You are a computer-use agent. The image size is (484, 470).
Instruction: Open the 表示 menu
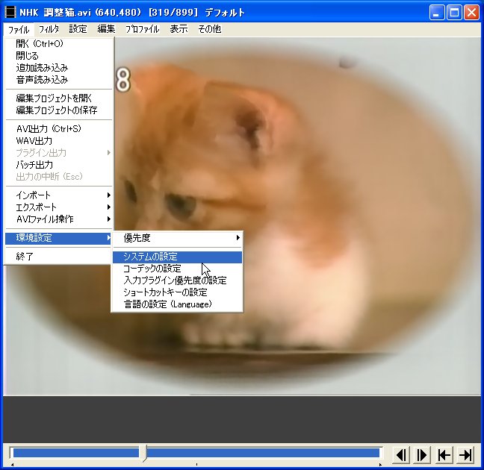click(179, 29)
